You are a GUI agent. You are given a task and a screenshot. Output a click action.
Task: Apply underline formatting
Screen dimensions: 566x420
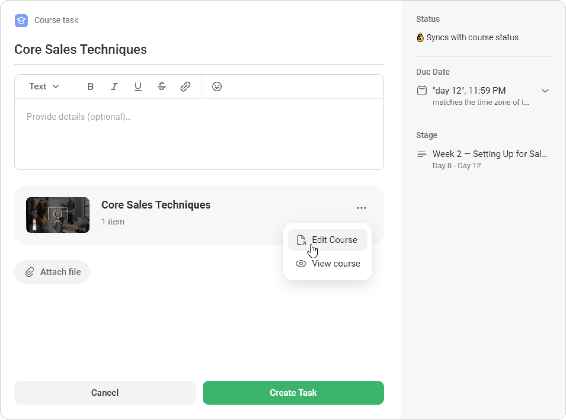tap(138, 86)
